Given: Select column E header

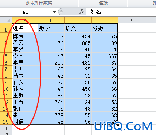Looking at the screenshot, I should 131,20.
